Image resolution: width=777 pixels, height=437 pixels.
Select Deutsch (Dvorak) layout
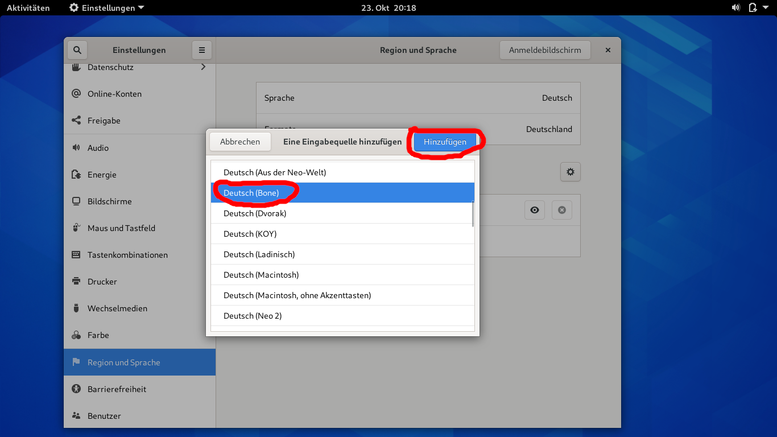pos(342,213)
